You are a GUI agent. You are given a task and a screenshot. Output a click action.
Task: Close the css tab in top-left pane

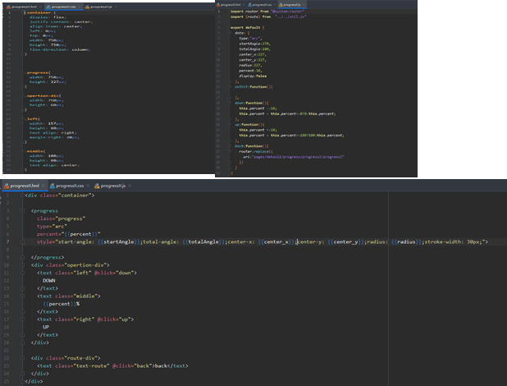(80, 7)
